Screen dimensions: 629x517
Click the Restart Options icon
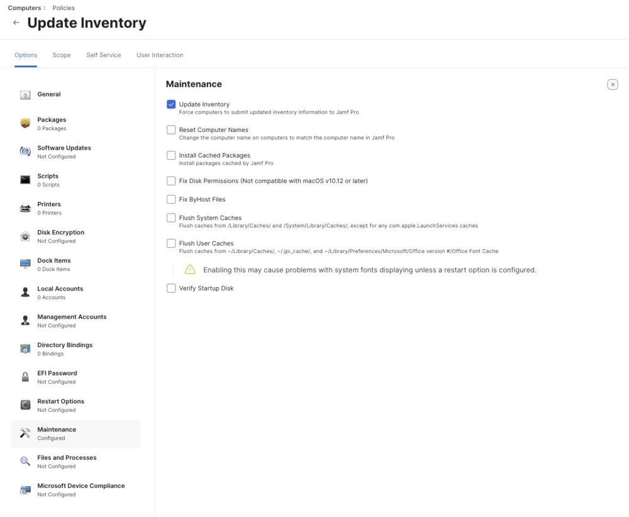point(25,404)
